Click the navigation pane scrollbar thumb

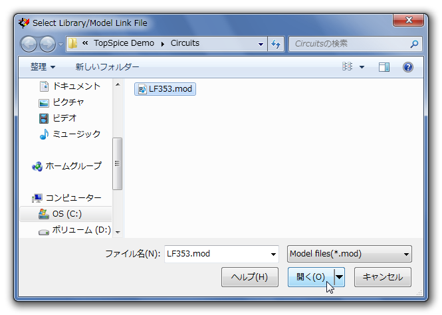coord(117,163)
